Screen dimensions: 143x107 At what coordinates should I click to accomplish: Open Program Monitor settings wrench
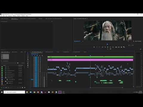(x=133, y=41)
